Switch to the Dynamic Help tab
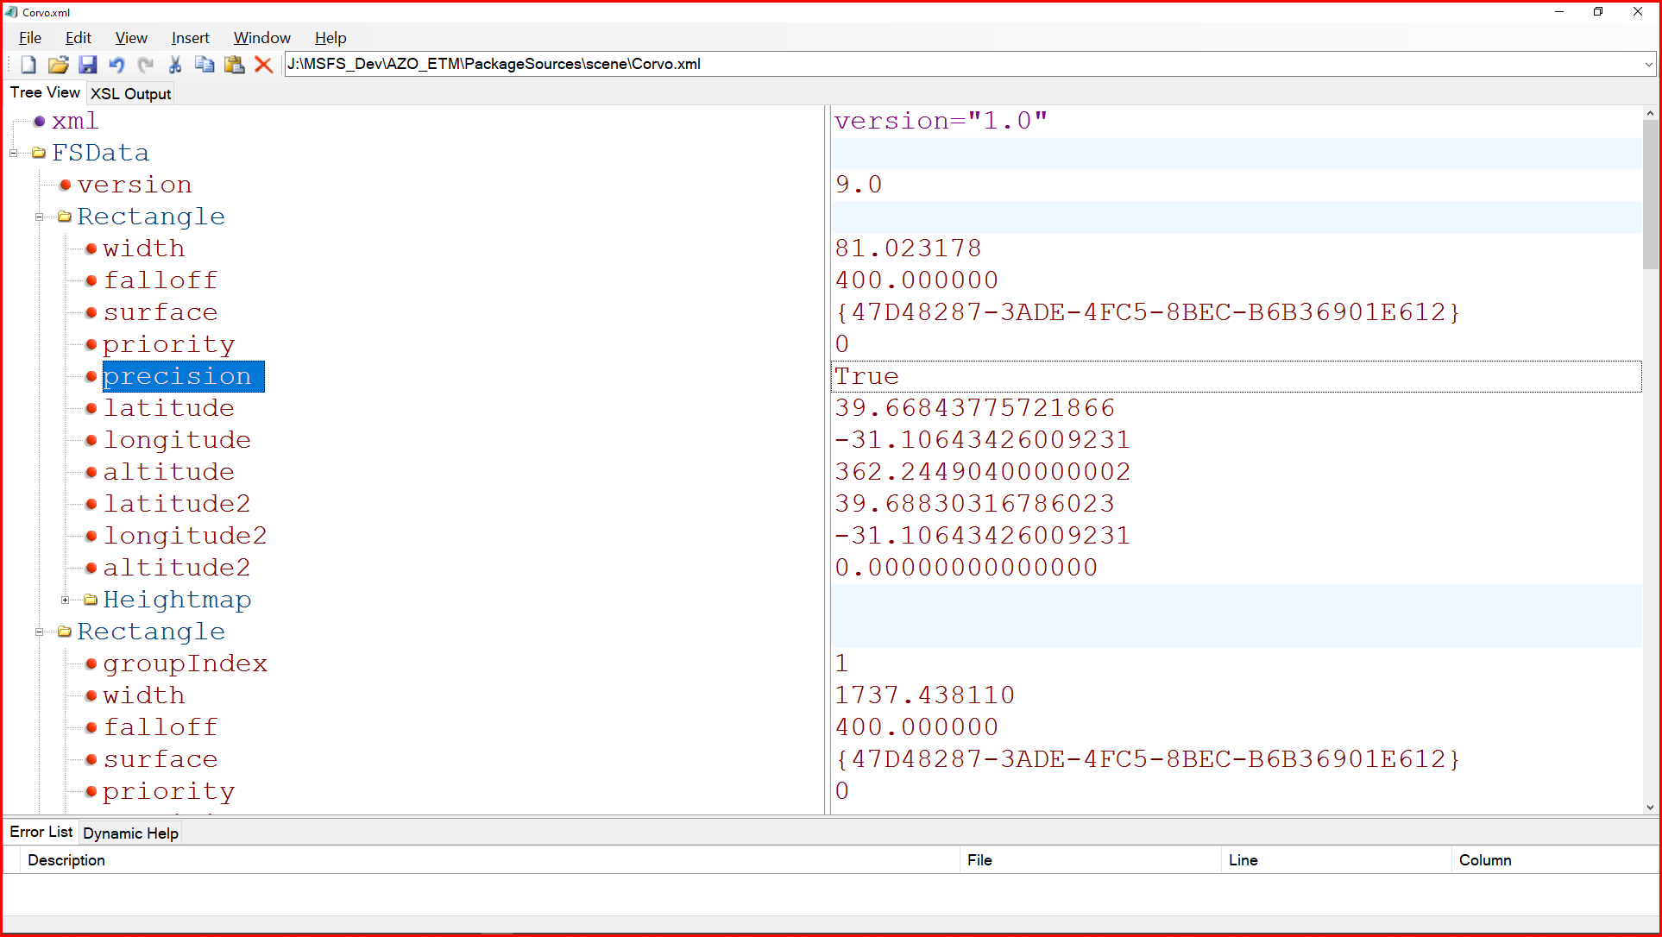This screenshot has height=937, width=1662. [130, 833]
